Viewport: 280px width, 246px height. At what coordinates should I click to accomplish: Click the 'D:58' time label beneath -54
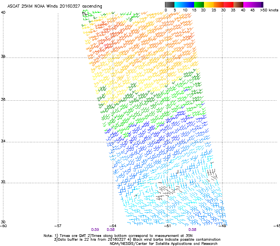(x=110, y=230)
